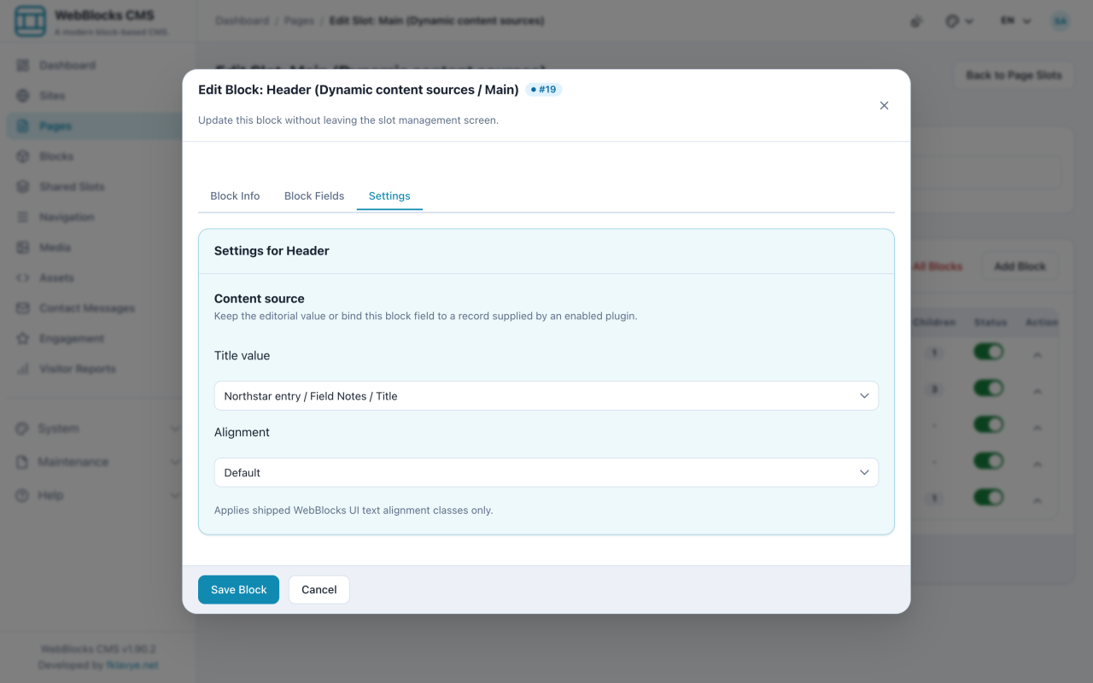
Task: Open the palette theme dropdown in top bar
Action: [960, 21]
